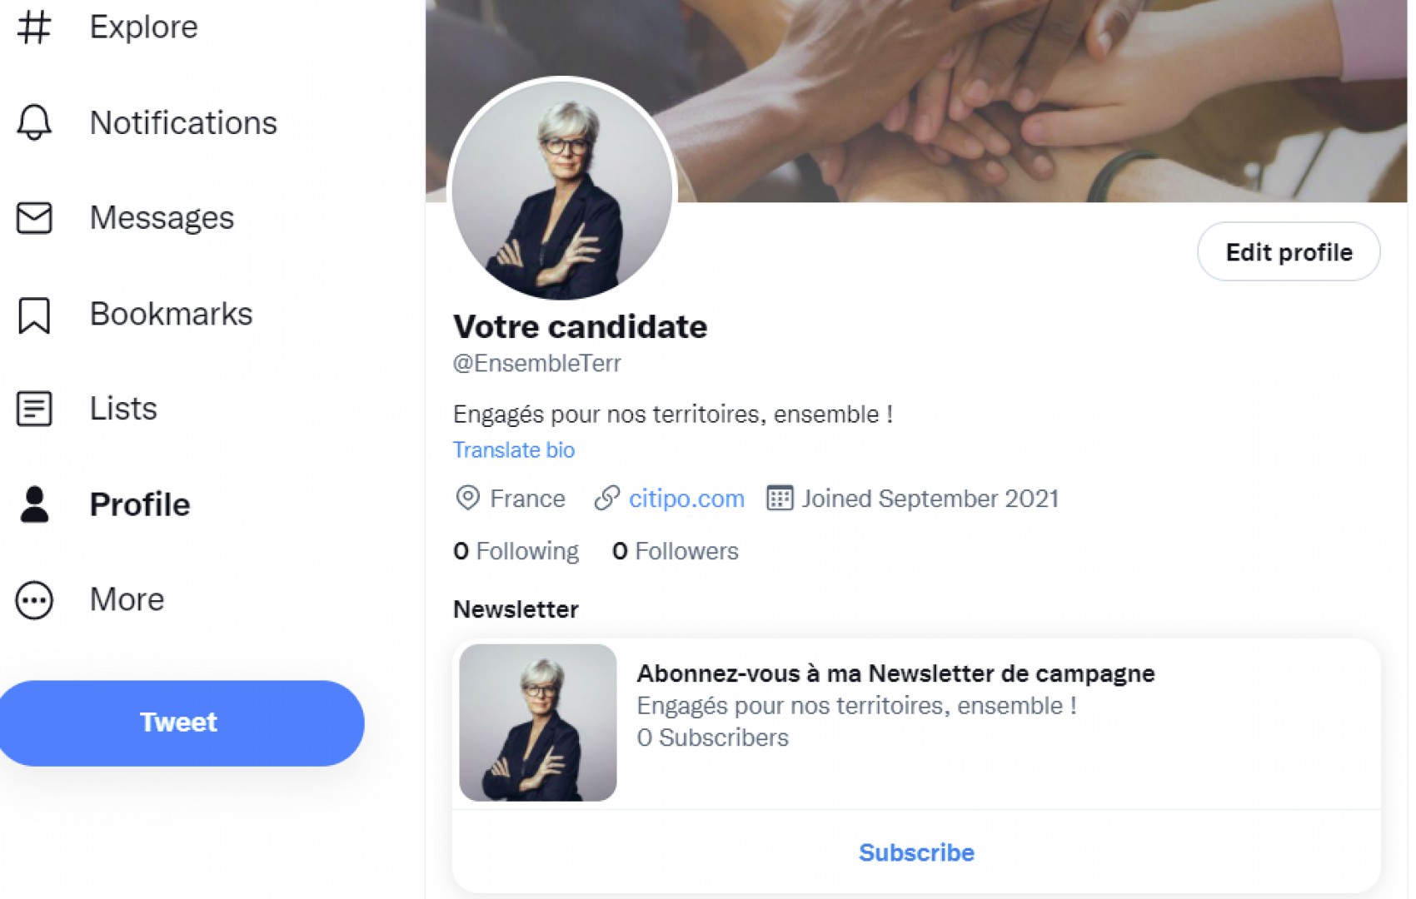The height and width of the screenshot is (899, 1416).
Task: Click the calendar icon by Joined date
Action: 780,498
